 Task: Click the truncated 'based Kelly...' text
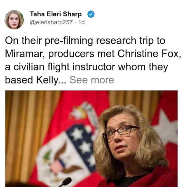click(x=36, y=80)
